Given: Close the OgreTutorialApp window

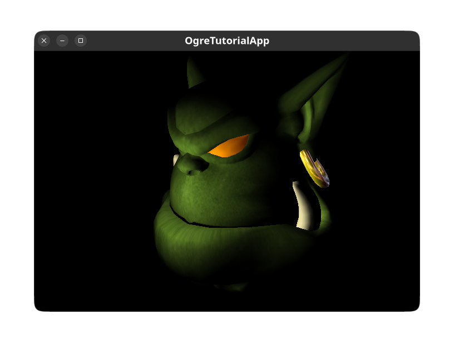Looking at the screenshot, I should click(x=44, y=41).
